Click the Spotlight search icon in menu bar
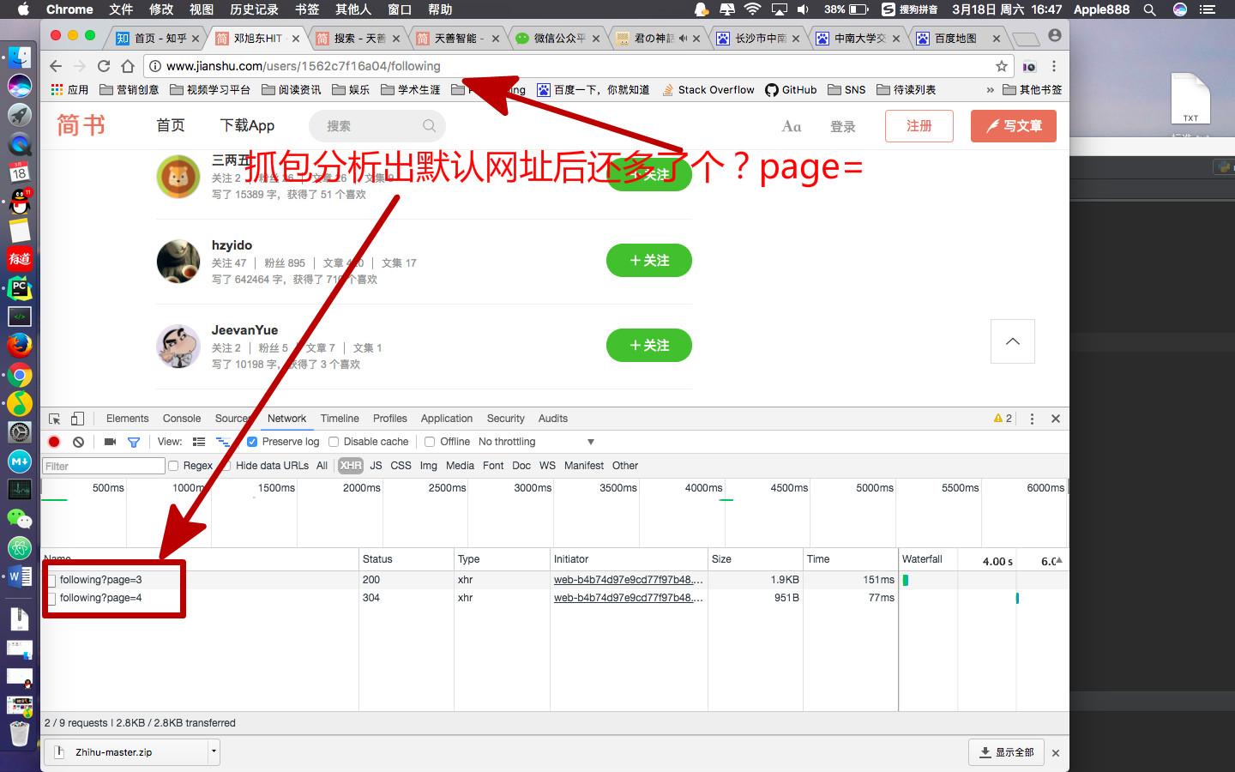1235x772 pixels. pos(1150,9)
